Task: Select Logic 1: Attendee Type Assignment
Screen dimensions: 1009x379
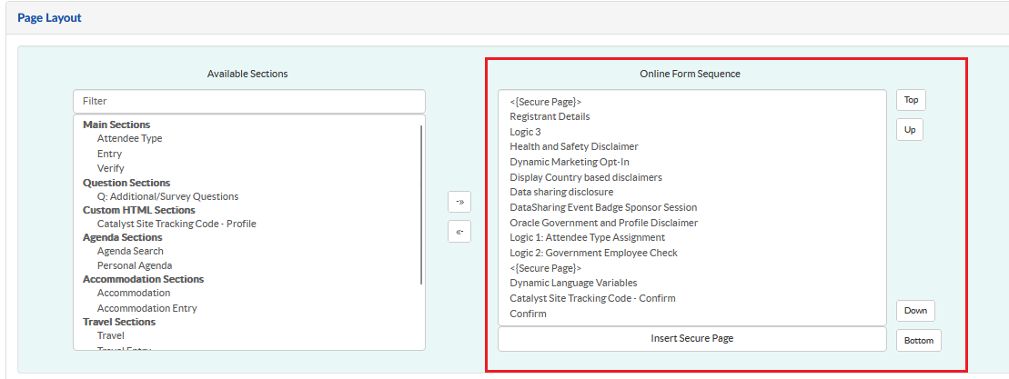Action: [x=588, y=238]
